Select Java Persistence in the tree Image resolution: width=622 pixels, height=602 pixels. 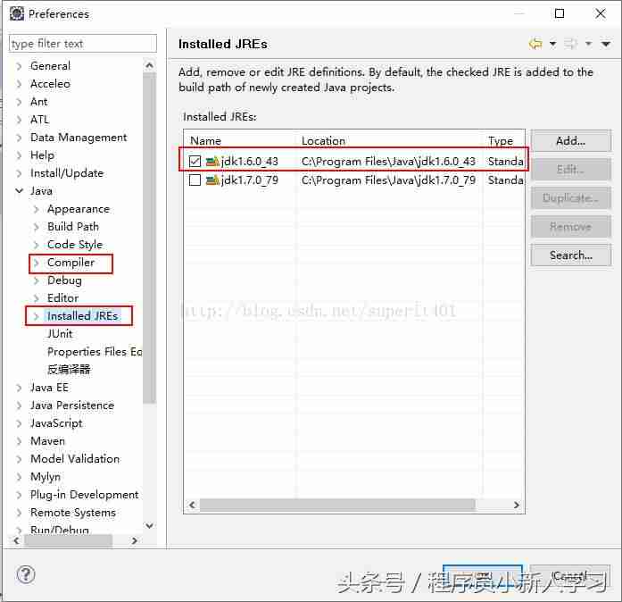[72, 406]
